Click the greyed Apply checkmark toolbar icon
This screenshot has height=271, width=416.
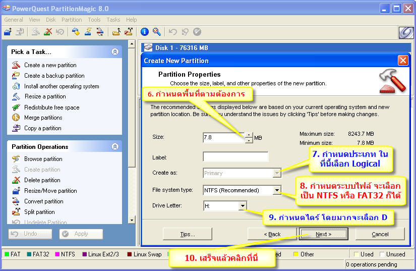[197, 32]
